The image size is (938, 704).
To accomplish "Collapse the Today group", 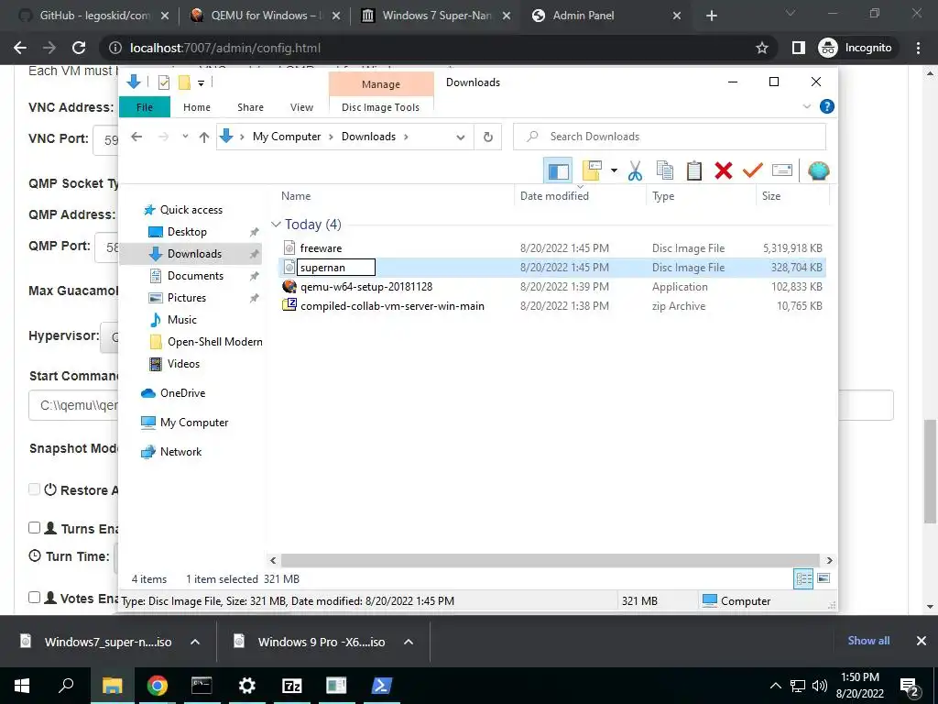I will coord(276,225).
